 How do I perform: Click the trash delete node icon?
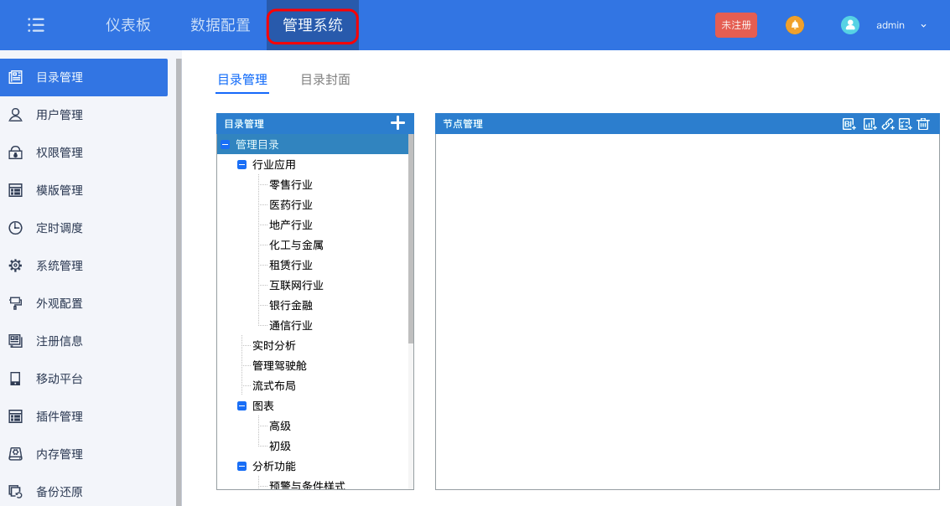tap(923, 124)
